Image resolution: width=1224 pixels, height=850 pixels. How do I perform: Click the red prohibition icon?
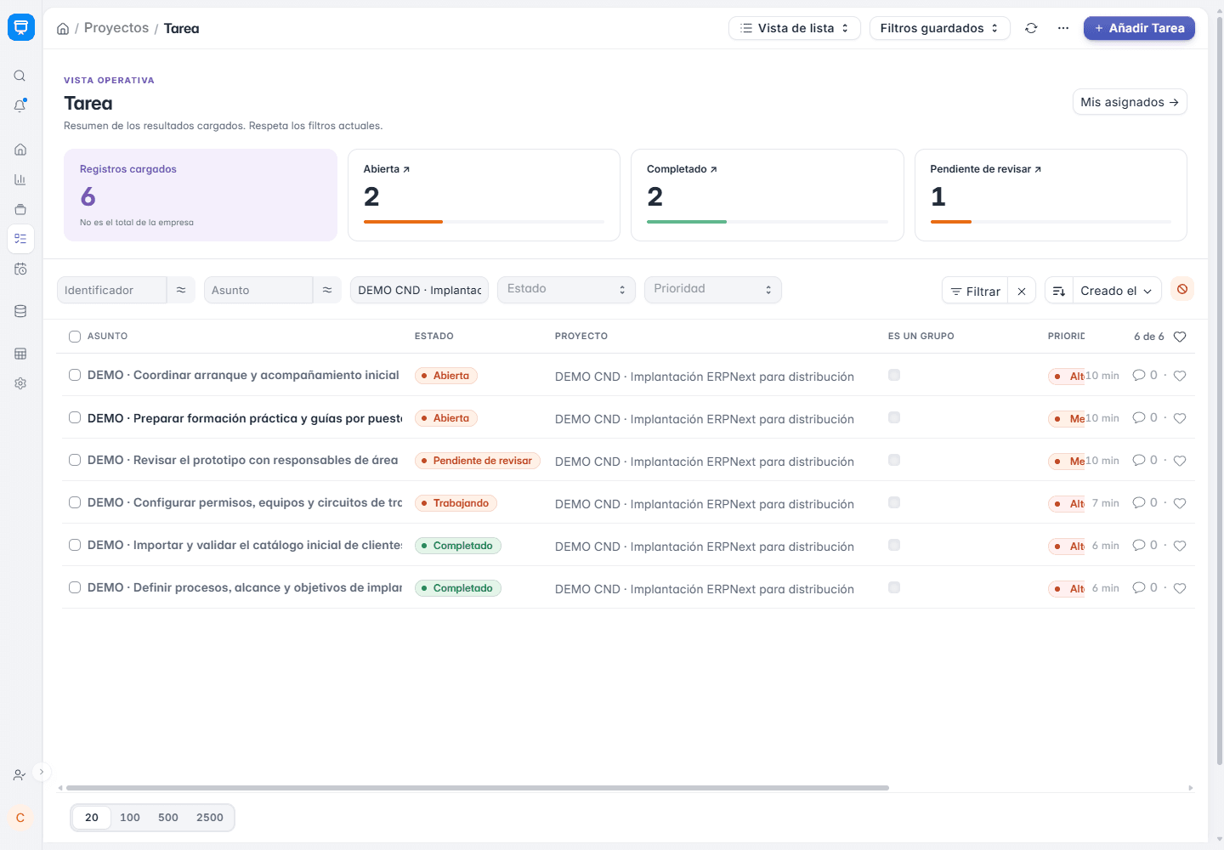(1182, 289)
